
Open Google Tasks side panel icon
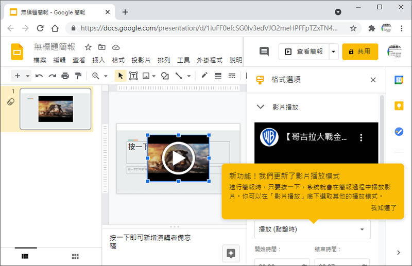coord(399,131)
